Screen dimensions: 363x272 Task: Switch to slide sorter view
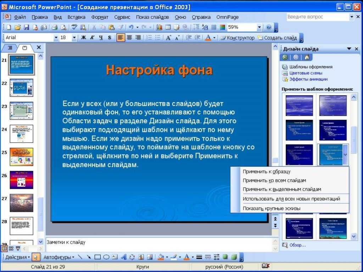[11, 249]
